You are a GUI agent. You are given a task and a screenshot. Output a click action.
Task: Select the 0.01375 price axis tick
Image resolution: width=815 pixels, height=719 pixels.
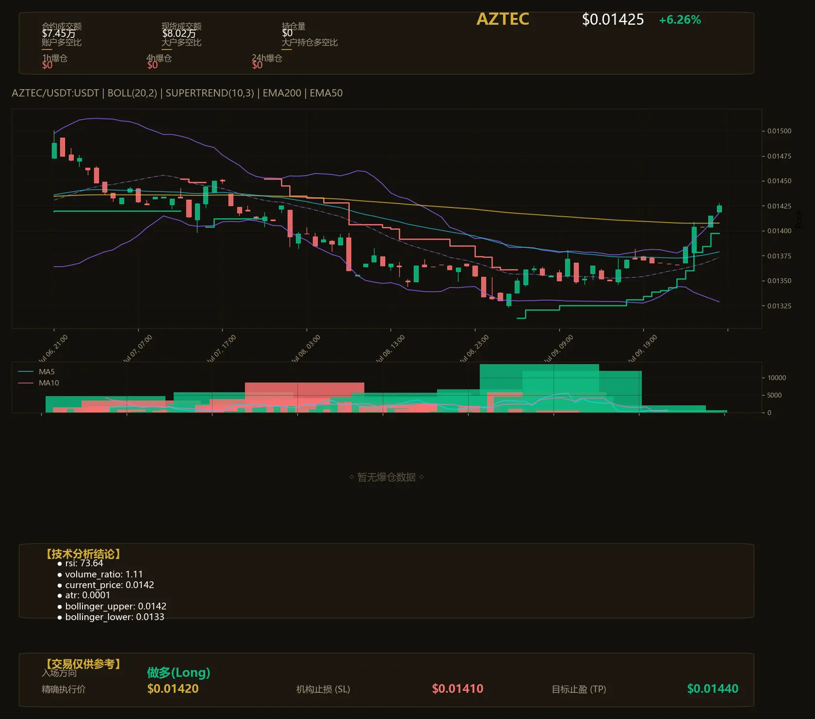point(779,256)
